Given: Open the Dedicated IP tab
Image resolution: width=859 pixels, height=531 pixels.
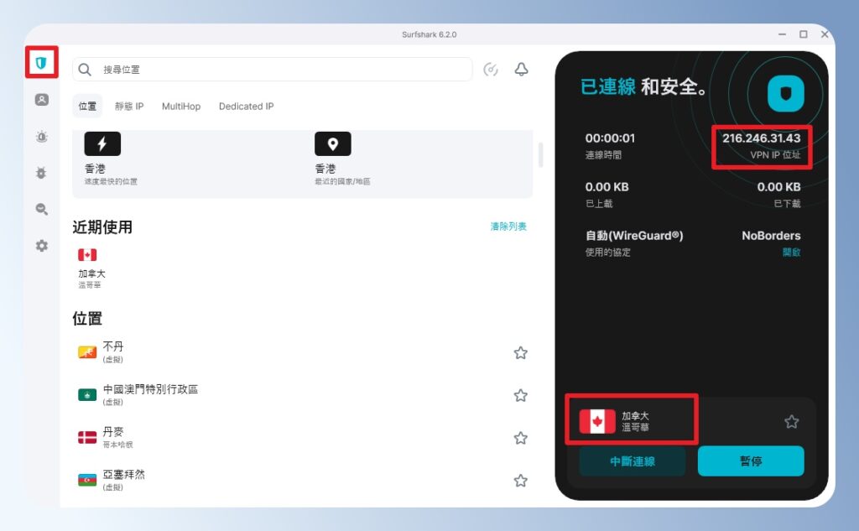Looking at the screenshot, I should click(x=246, y=106).
